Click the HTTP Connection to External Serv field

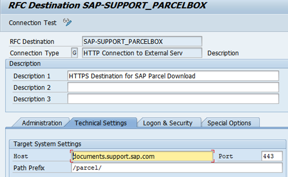click(142, 53)
